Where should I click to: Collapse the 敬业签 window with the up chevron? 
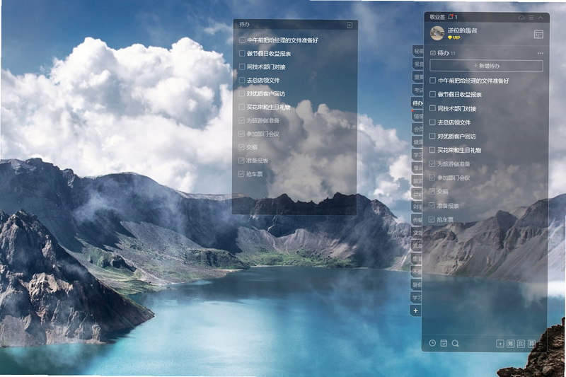point(541,17)
